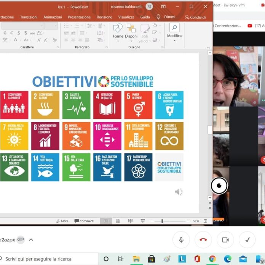This screenshot has height=265, width=265.
Task: Toggle bold G formatting
Action: pos(5,33)
